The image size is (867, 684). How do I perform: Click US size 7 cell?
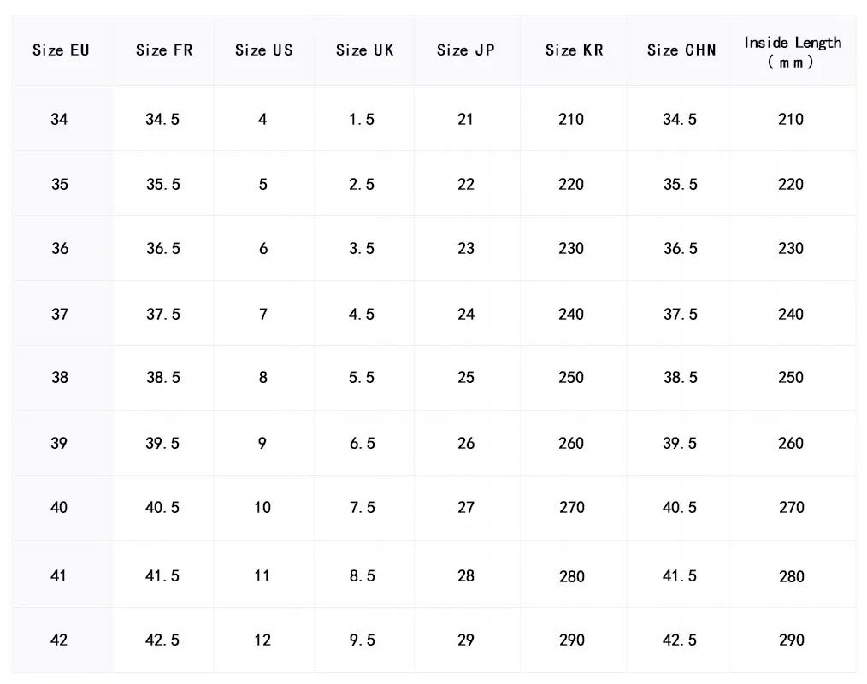click(x=263, y=315)
